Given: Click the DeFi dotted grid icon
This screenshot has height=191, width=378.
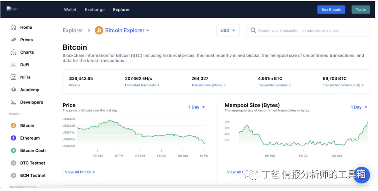Looking at the screenshot, I should point(13,65).
